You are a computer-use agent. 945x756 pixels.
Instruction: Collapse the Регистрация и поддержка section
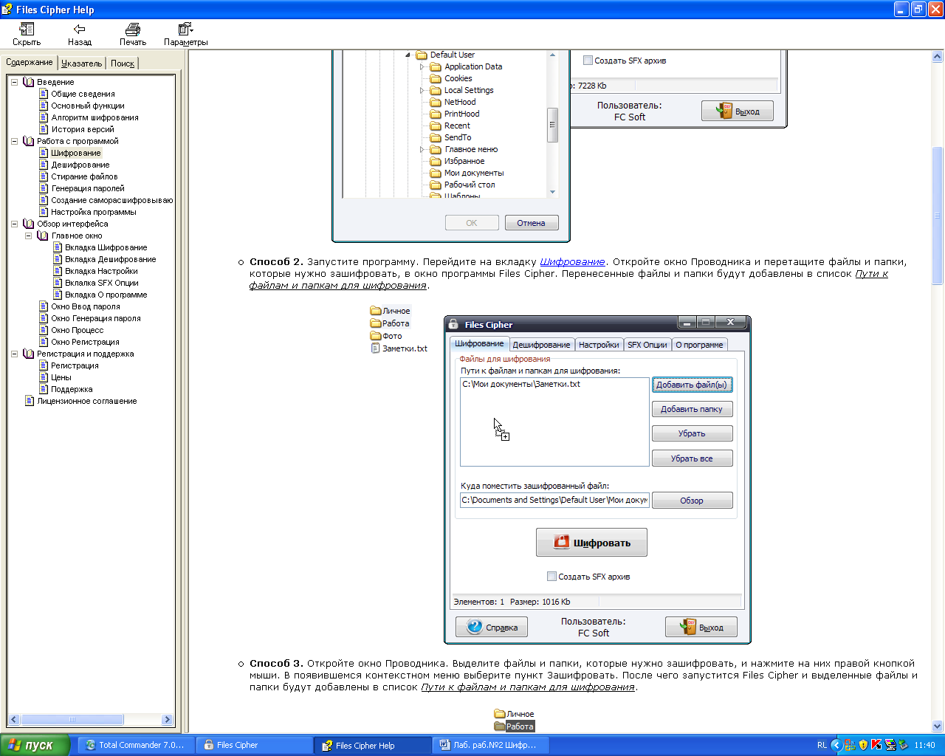click(14, 354)
